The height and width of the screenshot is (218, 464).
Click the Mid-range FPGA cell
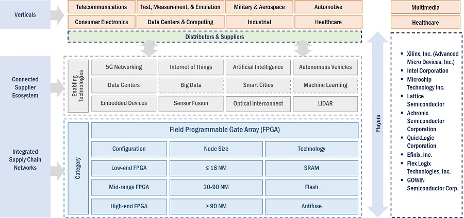click(129, 187)
